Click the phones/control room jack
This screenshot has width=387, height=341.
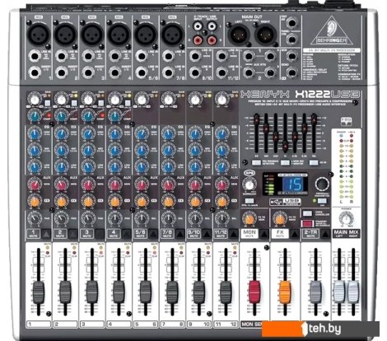292,40
